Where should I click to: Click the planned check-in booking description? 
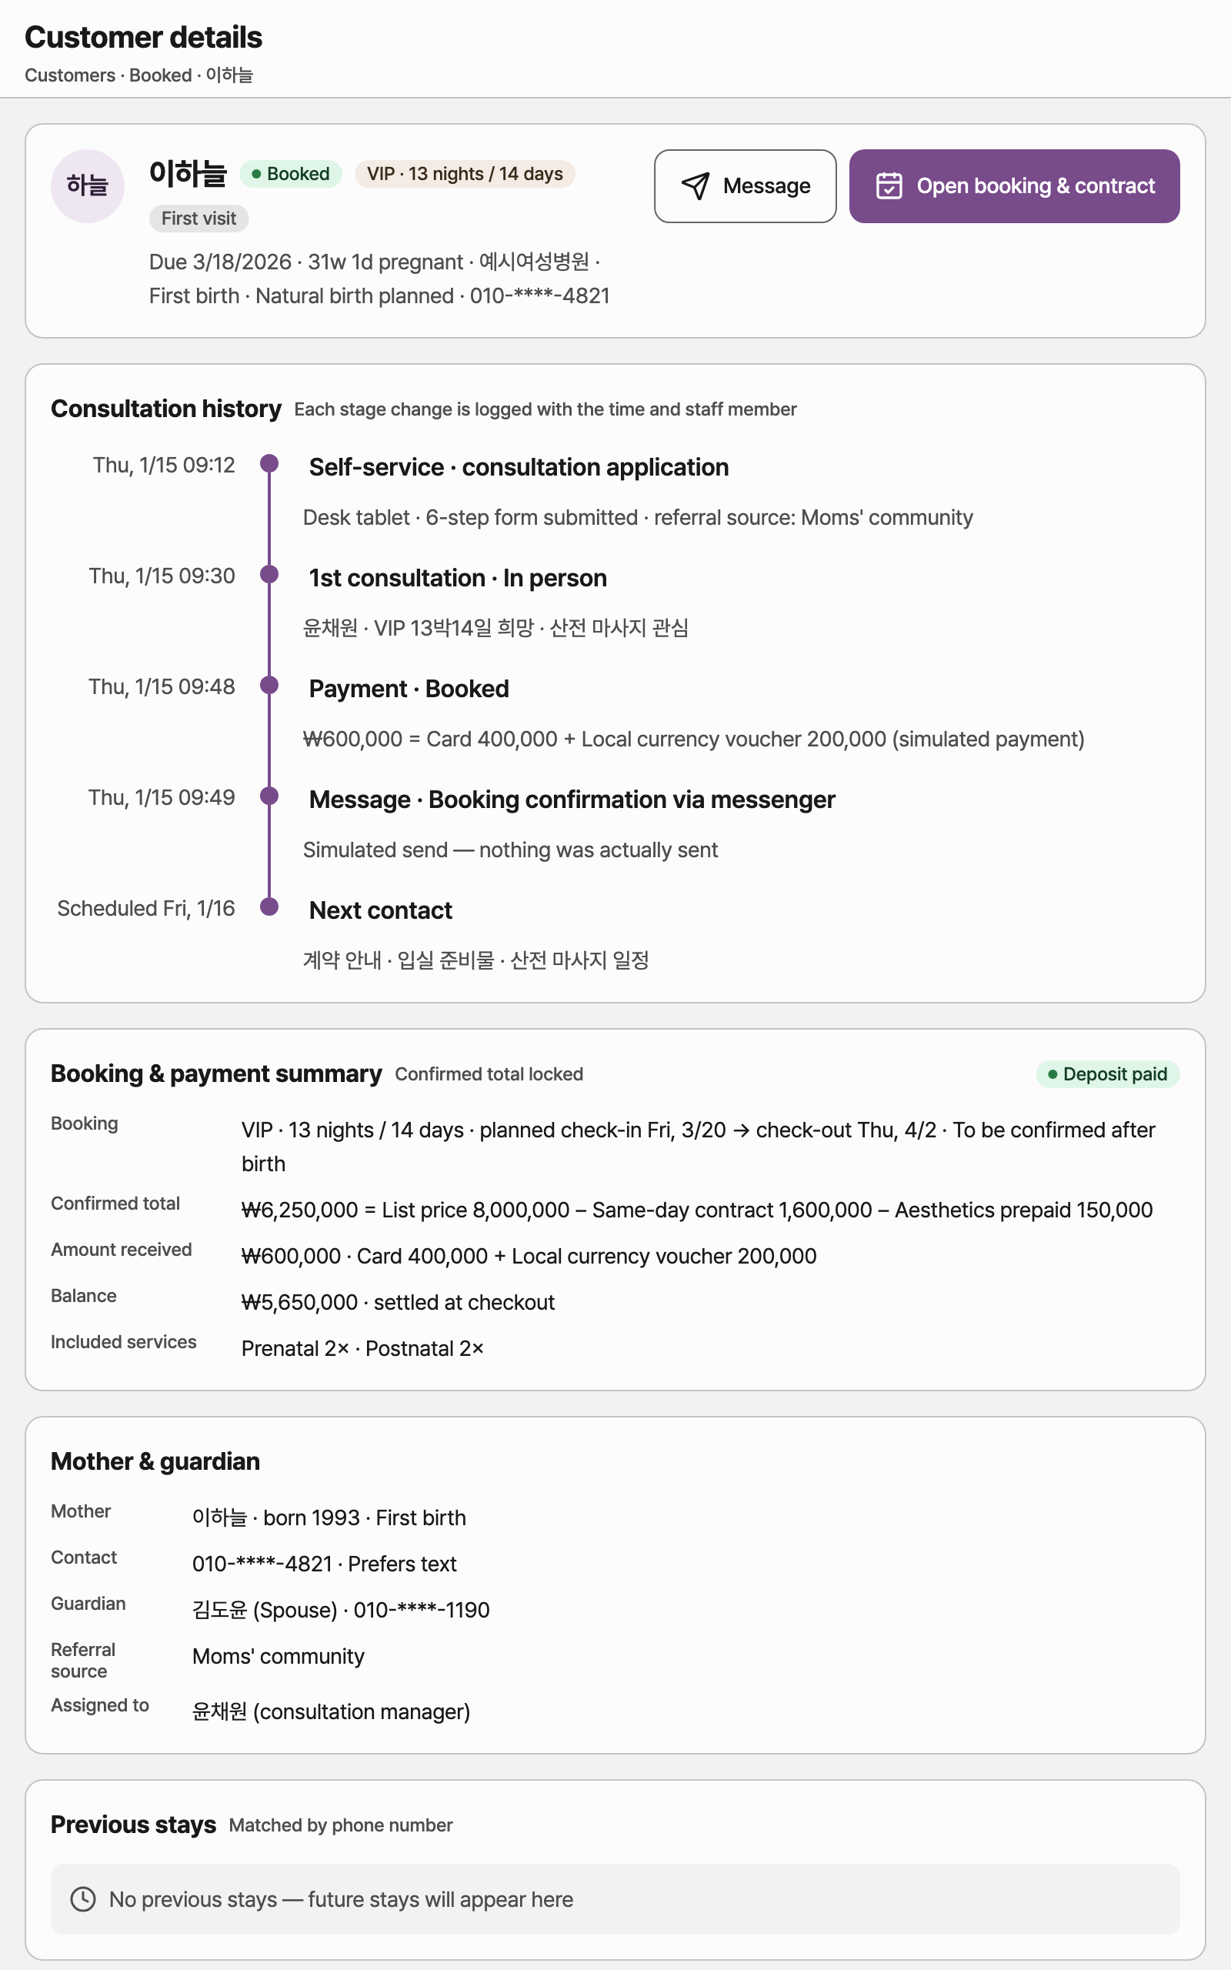tap(699, 1147)
